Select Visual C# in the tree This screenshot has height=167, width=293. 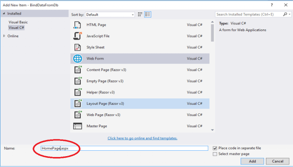point(16,28)
